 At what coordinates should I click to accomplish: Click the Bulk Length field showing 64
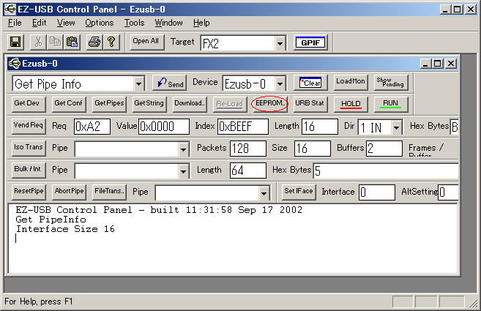point(248,171)
